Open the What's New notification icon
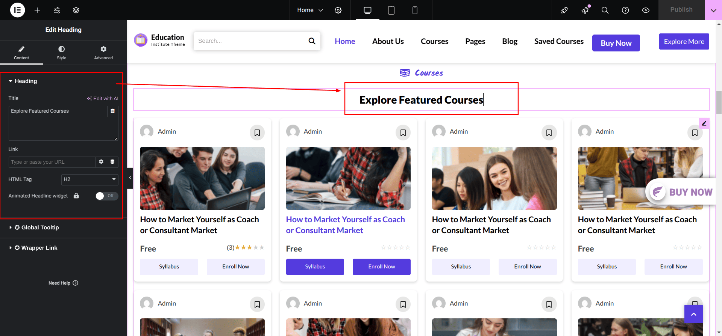This screenshot has height=336, width=722. click(x=585, y=10)
